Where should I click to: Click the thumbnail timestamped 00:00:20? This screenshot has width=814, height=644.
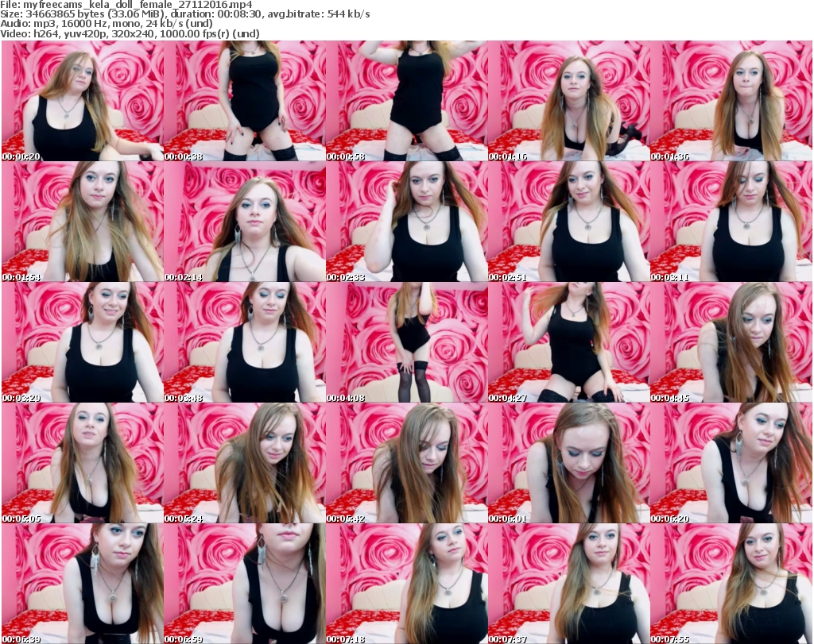point(82,102)
